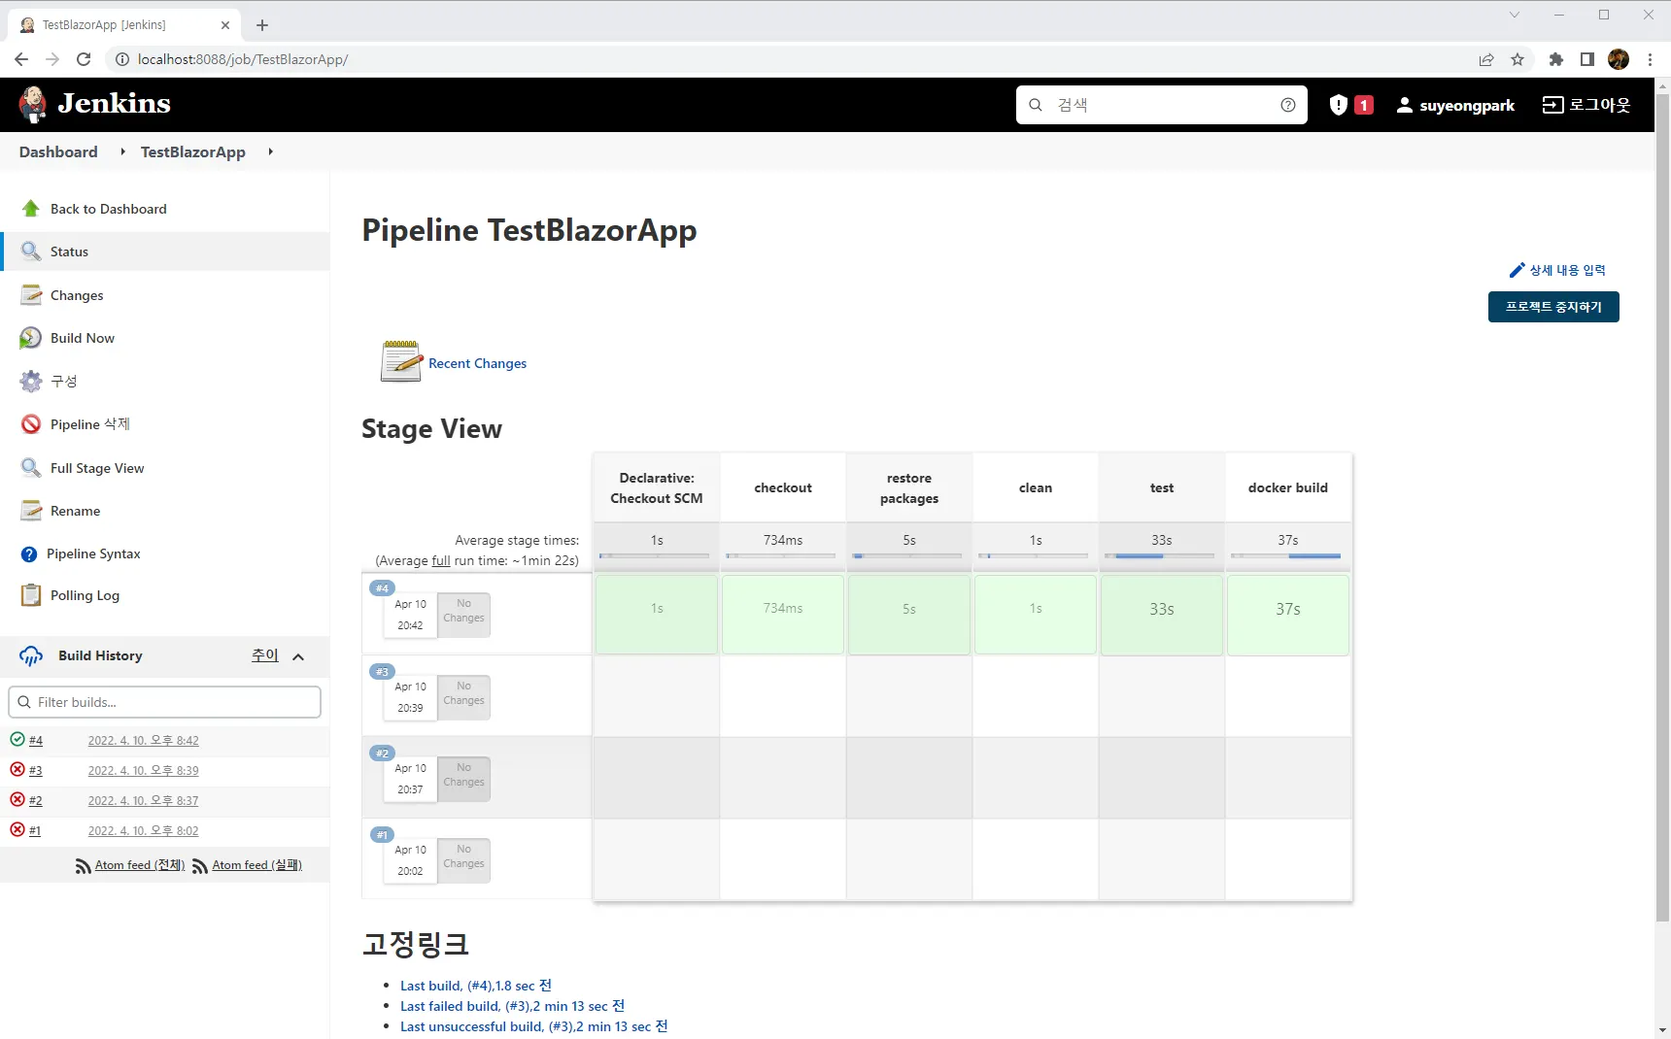The image size is (1671, 1039).
Task: Click the search help question mark icon
Action: tap(1288, 105)
